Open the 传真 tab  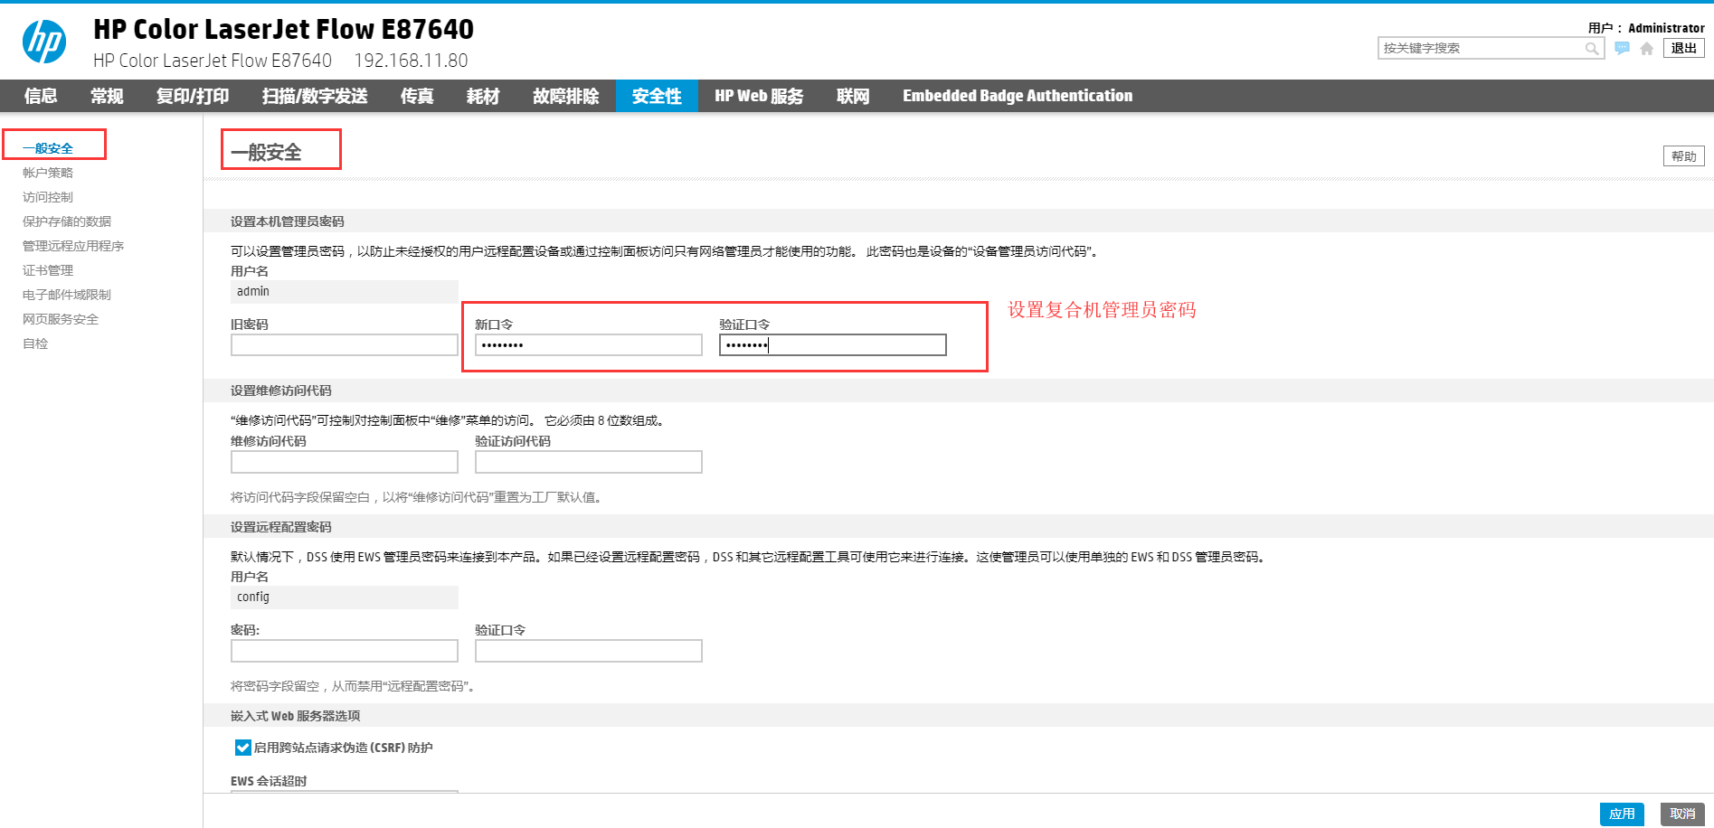point(417,96)
